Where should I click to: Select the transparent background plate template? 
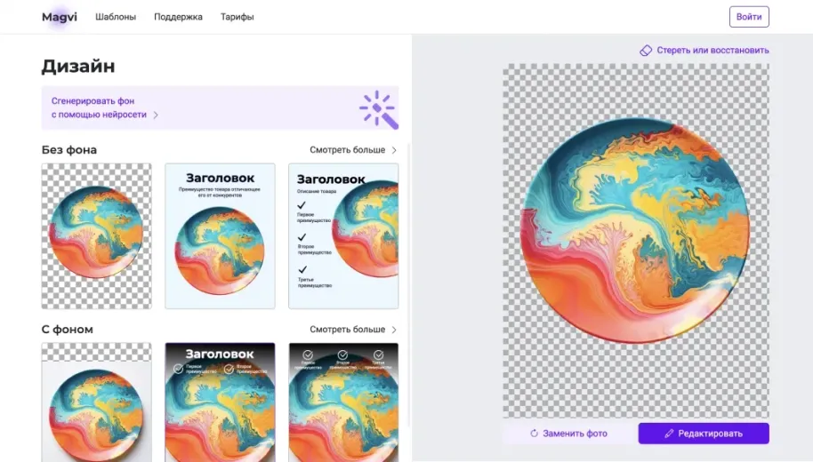pos(96,235)
